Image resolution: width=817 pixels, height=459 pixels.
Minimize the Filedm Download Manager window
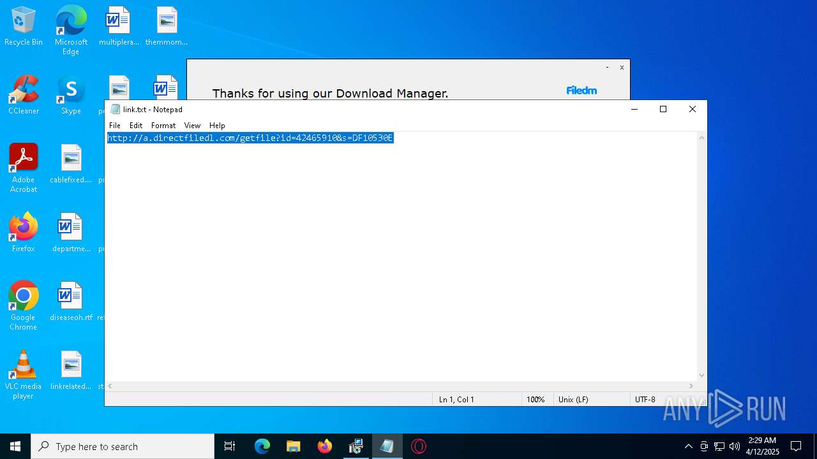pyautogui.click(x=607, y=67)
